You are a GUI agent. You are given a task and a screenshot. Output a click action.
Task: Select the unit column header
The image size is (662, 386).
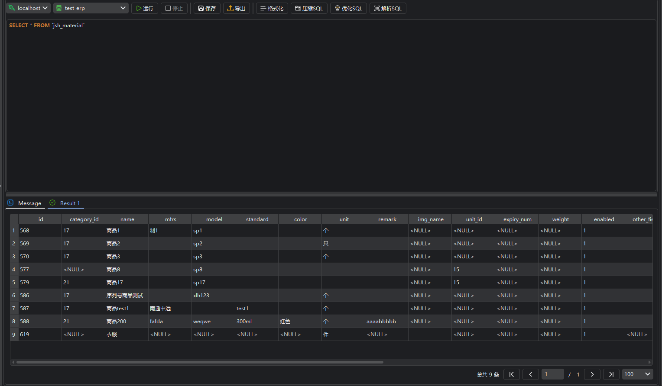(344, 219)
